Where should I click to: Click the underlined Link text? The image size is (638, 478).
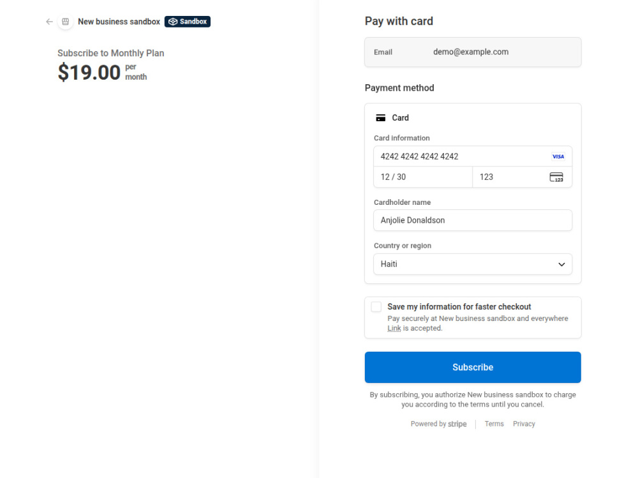(x=394, y=328)
